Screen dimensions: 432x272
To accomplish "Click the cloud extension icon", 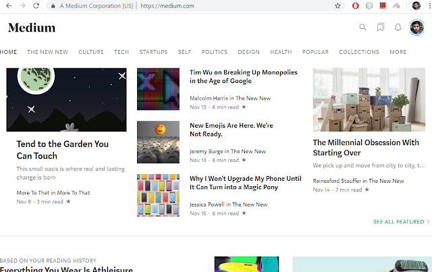I will (396, 5).
